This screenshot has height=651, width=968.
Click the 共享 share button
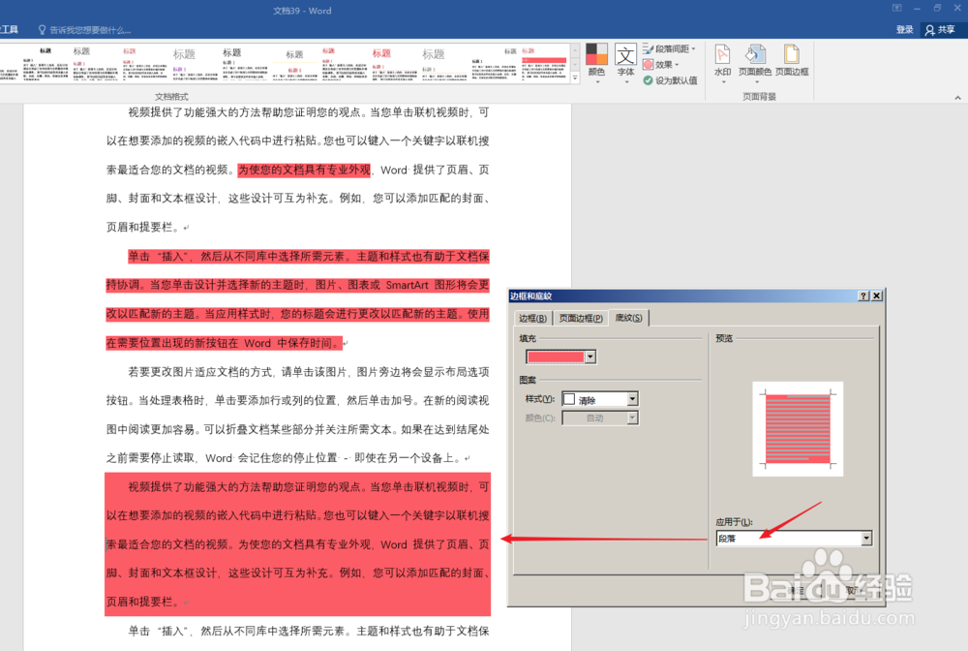point(940,30)
